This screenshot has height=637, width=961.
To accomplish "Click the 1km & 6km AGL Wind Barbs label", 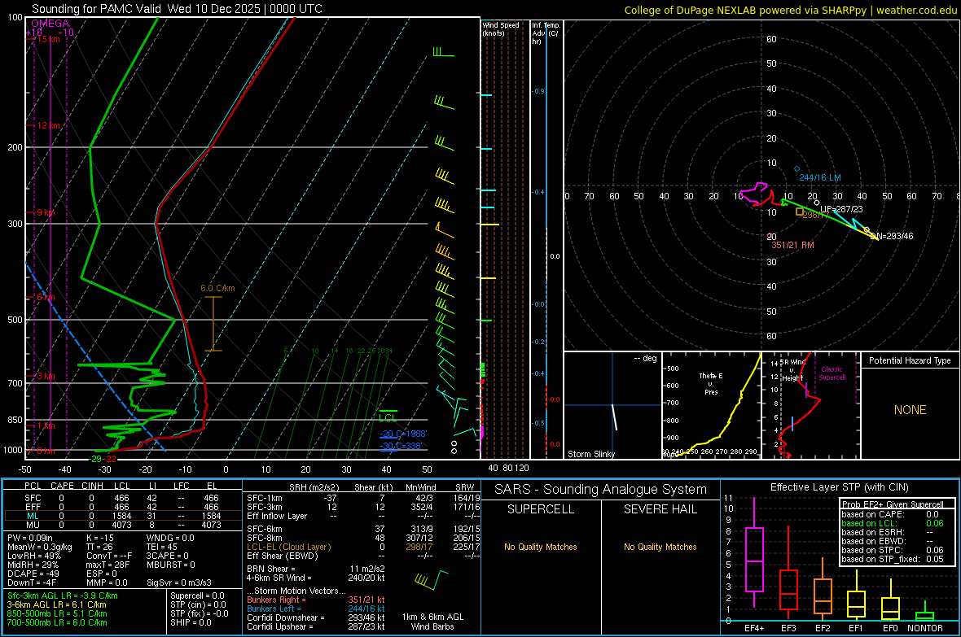I will coord(432,622).
